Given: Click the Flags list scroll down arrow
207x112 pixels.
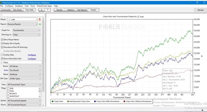Looking at the screenshot, I should tap(40, 97).
